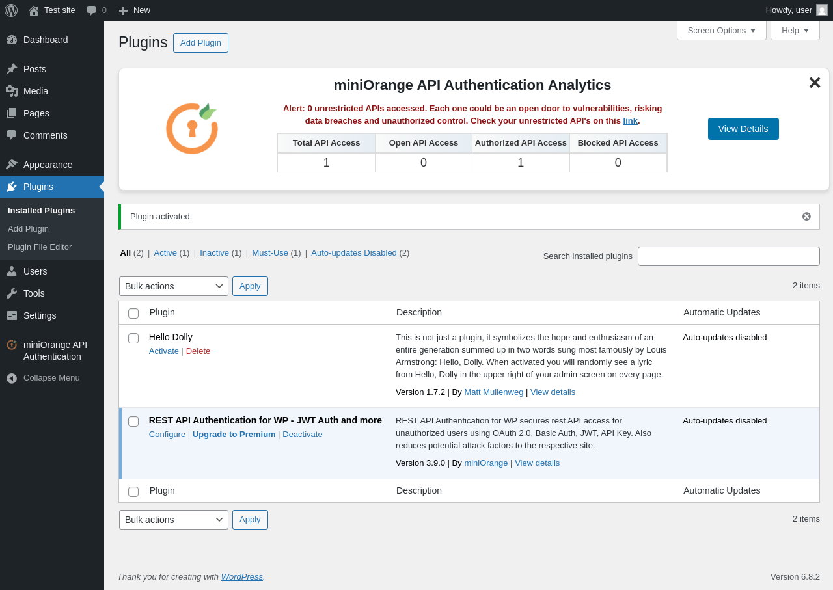Deactivate REST API Authentication plugin
Image resolution: width=833 pixels, height=590 pixels.
point(303,434)
